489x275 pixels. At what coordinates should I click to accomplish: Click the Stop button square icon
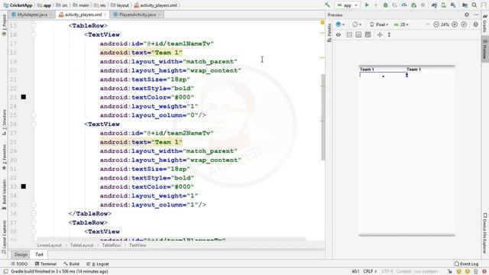pos(423,5)
